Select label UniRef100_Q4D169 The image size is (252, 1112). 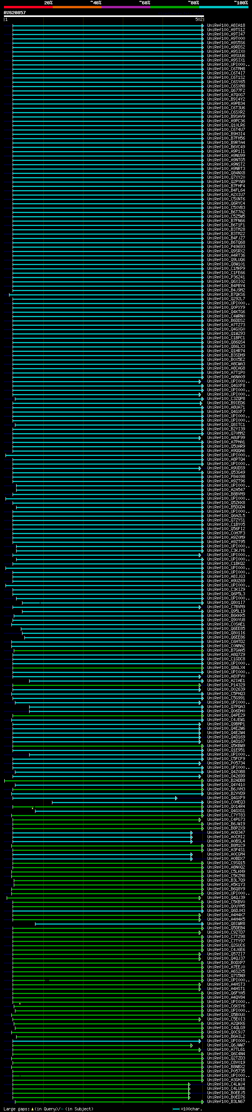click(226, 737)
